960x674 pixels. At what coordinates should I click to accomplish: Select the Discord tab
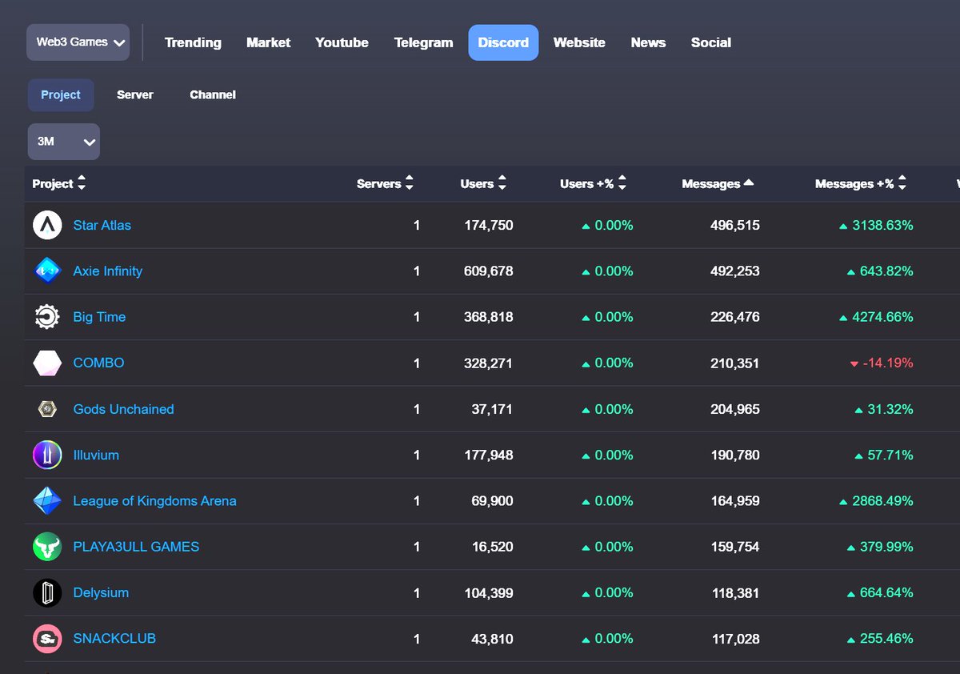point(503,42)
